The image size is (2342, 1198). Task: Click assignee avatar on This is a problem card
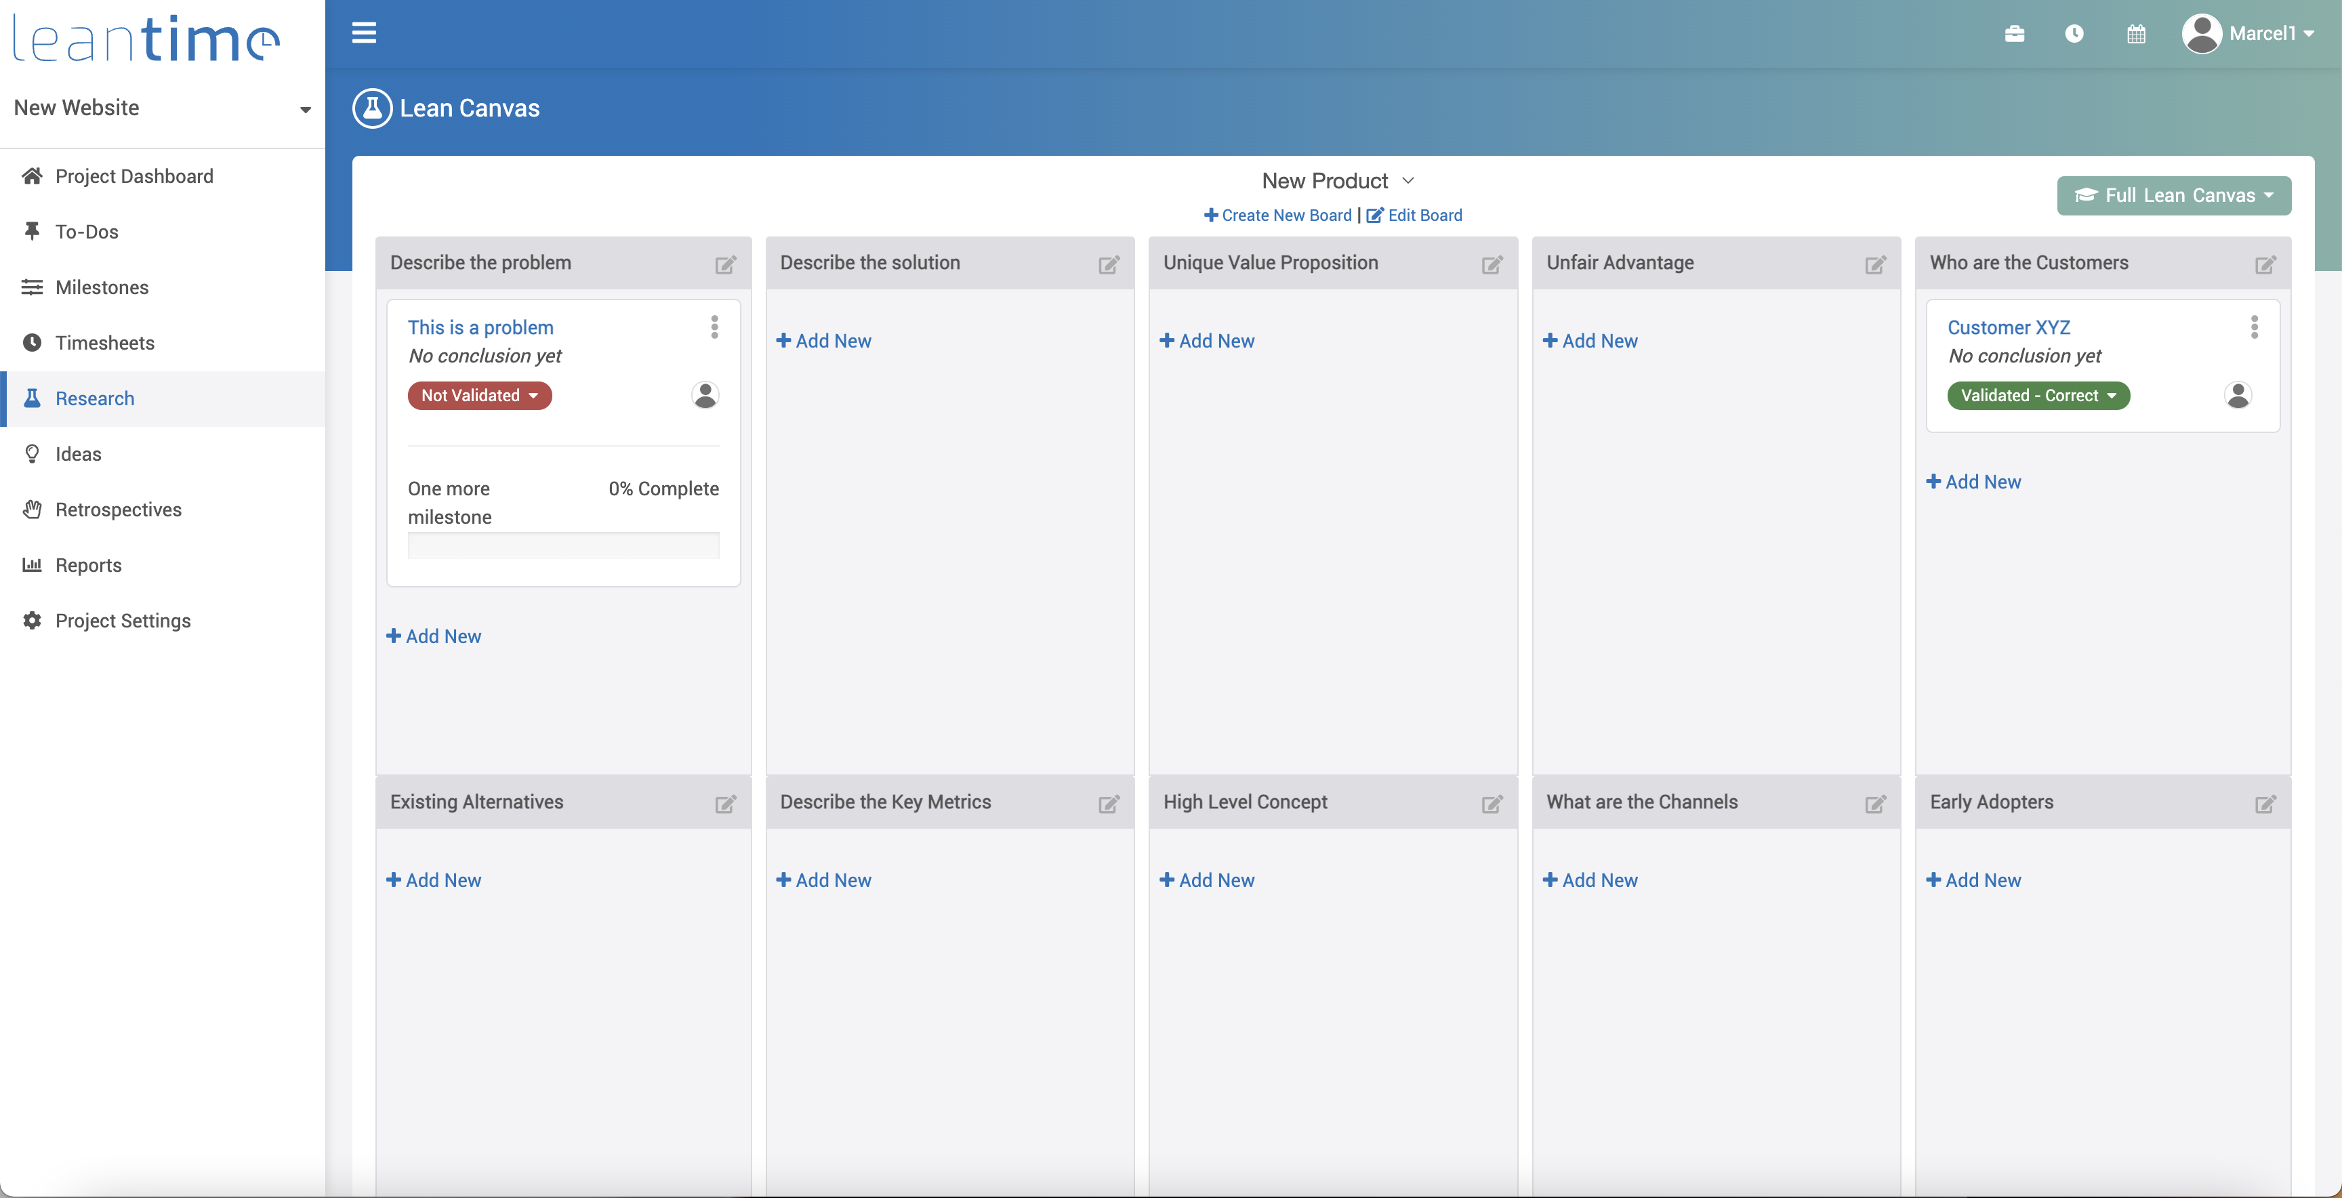(x=705, y=396)
